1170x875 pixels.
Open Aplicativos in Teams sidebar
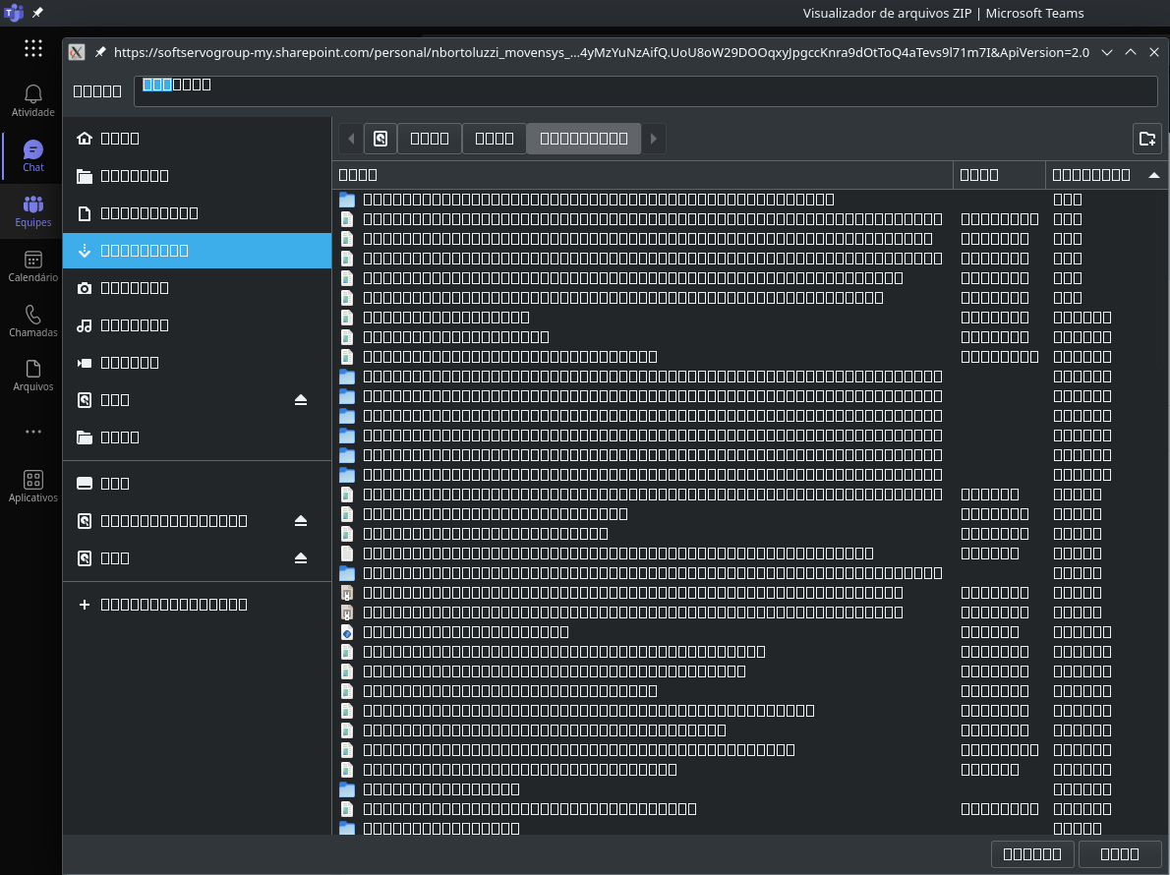tap(32, 487)
